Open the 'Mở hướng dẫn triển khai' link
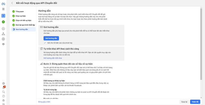Image resolution: width=205 pixels, height=105 pixels. (53, 58)
